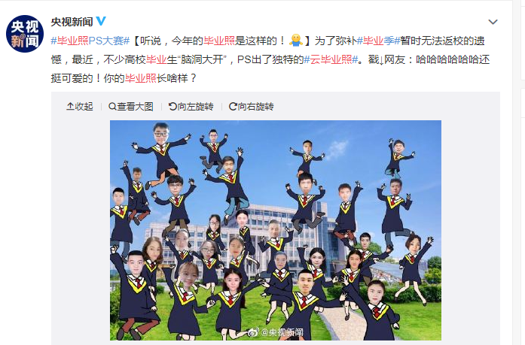Open the #毕业照PS大赛# hashtag link
The height and width of the screenshot is (345, 525).
90,41
